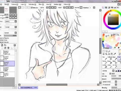Viewport: 121px width, 91px height.
Task: Click the horizontal canvas scrollbar thumb
Action: pos(57,85)
